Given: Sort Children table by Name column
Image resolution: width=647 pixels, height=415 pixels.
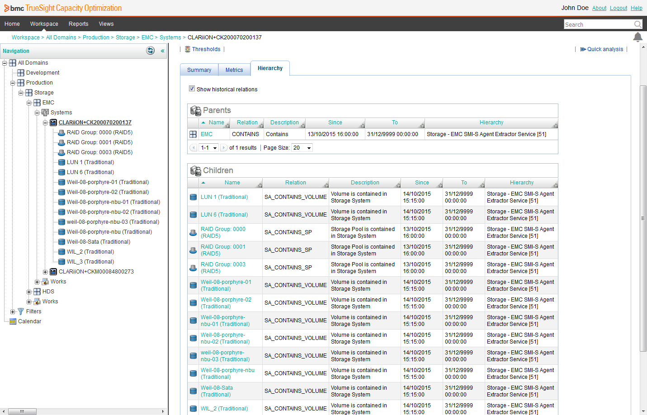Looking at the screenshot, I should coord(232,183).
